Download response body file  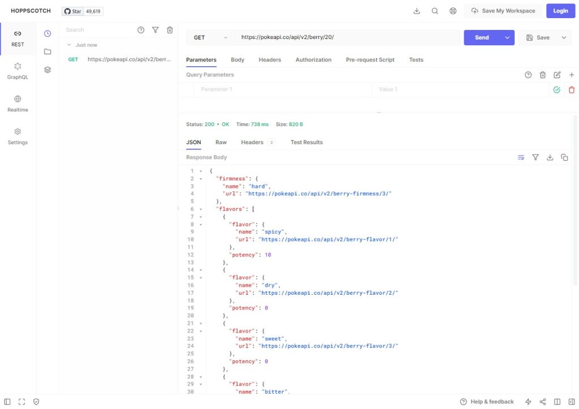[x=550, y=157]
